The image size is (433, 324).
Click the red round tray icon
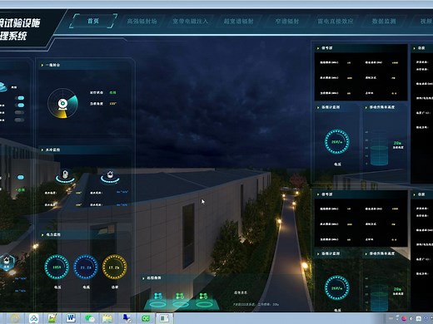coord(404,319)
